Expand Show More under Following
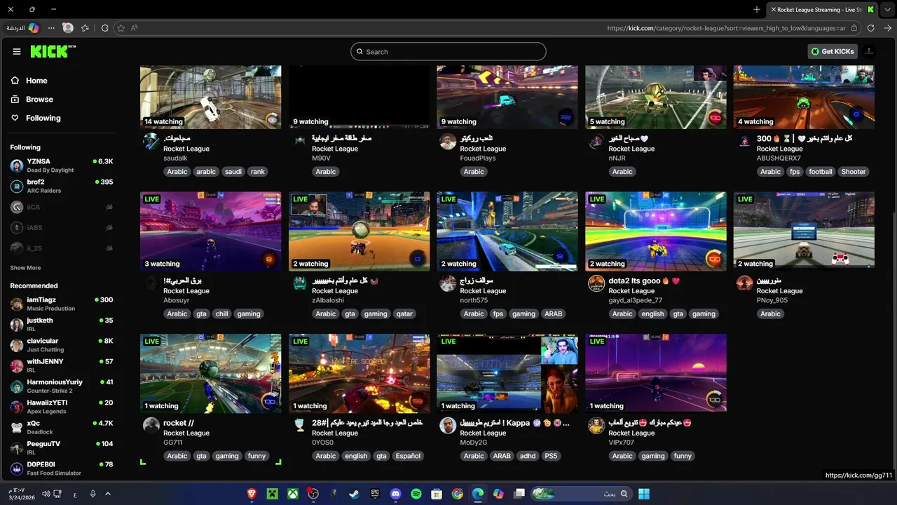Viewport: 897px width, 505px height. pos(25,268)
